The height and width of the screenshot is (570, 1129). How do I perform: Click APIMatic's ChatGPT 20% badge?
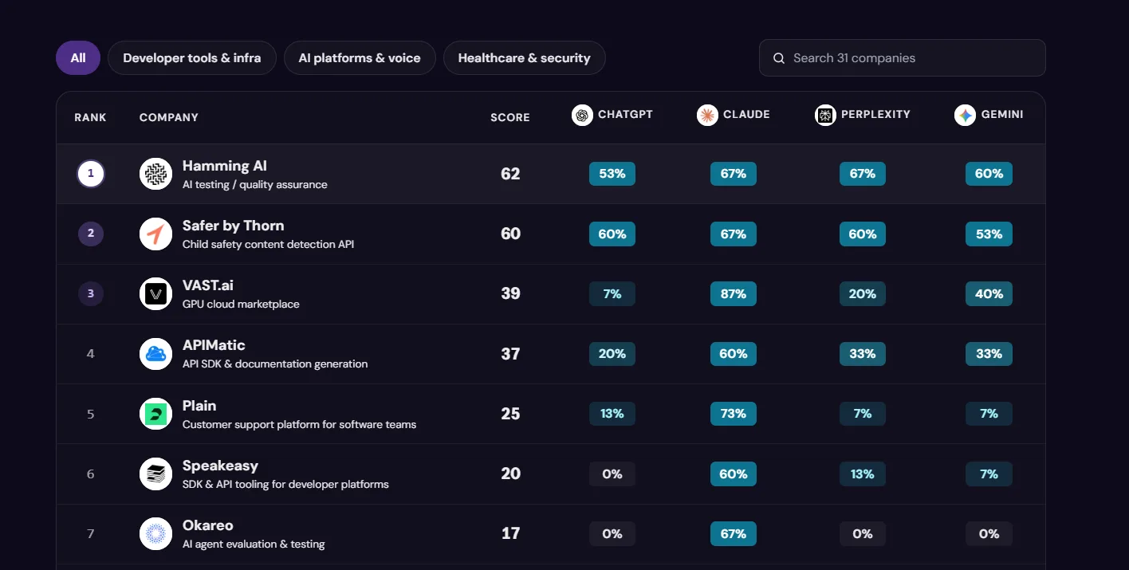coord(612,353)
